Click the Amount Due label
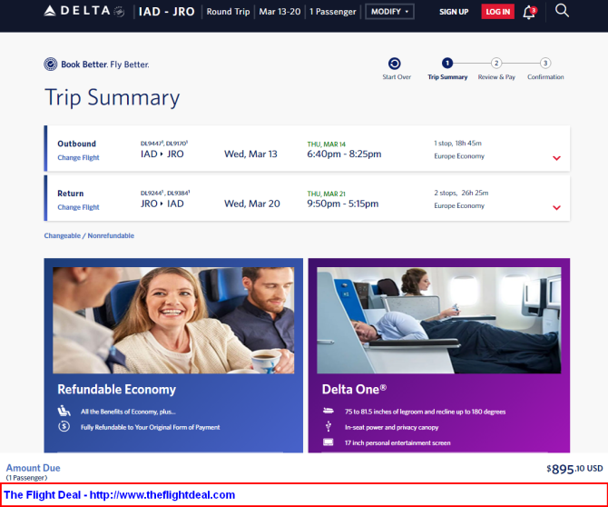The image size is (608, 507). (33, 468)
